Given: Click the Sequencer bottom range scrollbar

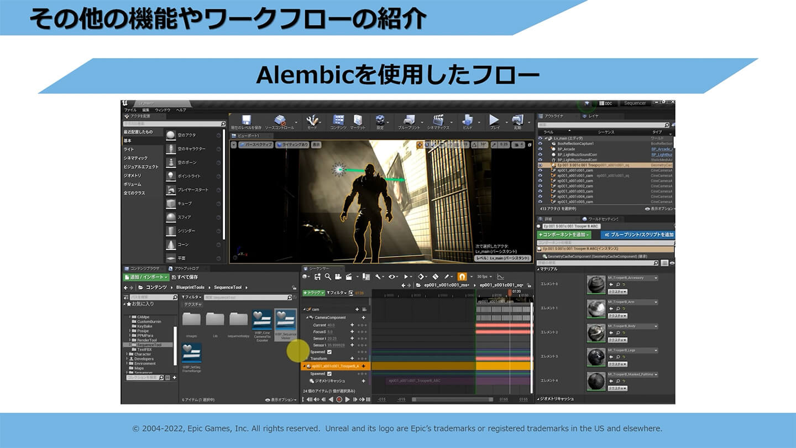Looking at the screenshot, I should point(452,399).
